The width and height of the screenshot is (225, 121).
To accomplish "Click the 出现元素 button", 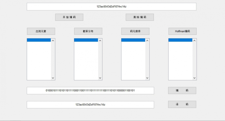I will pyautogui.click(x=41, y=31).
